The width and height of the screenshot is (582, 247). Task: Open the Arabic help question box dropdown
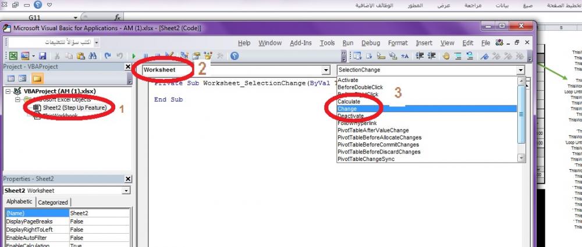point(97,42)
